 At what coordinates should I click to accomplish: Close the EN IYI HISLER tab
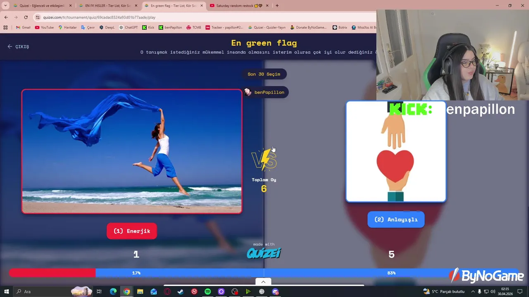pyautogui.click(x=136, y=6)
